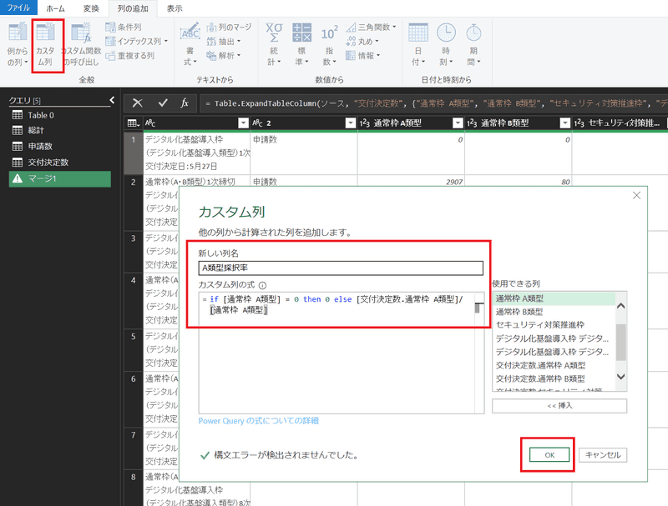
Task: Switch to the 変換 ribbon tab
Action: pos(90,8)
